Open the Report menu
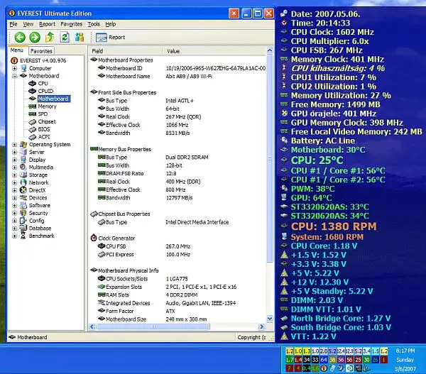The height and width of the screenshot is (374, 426). [47, 24]
